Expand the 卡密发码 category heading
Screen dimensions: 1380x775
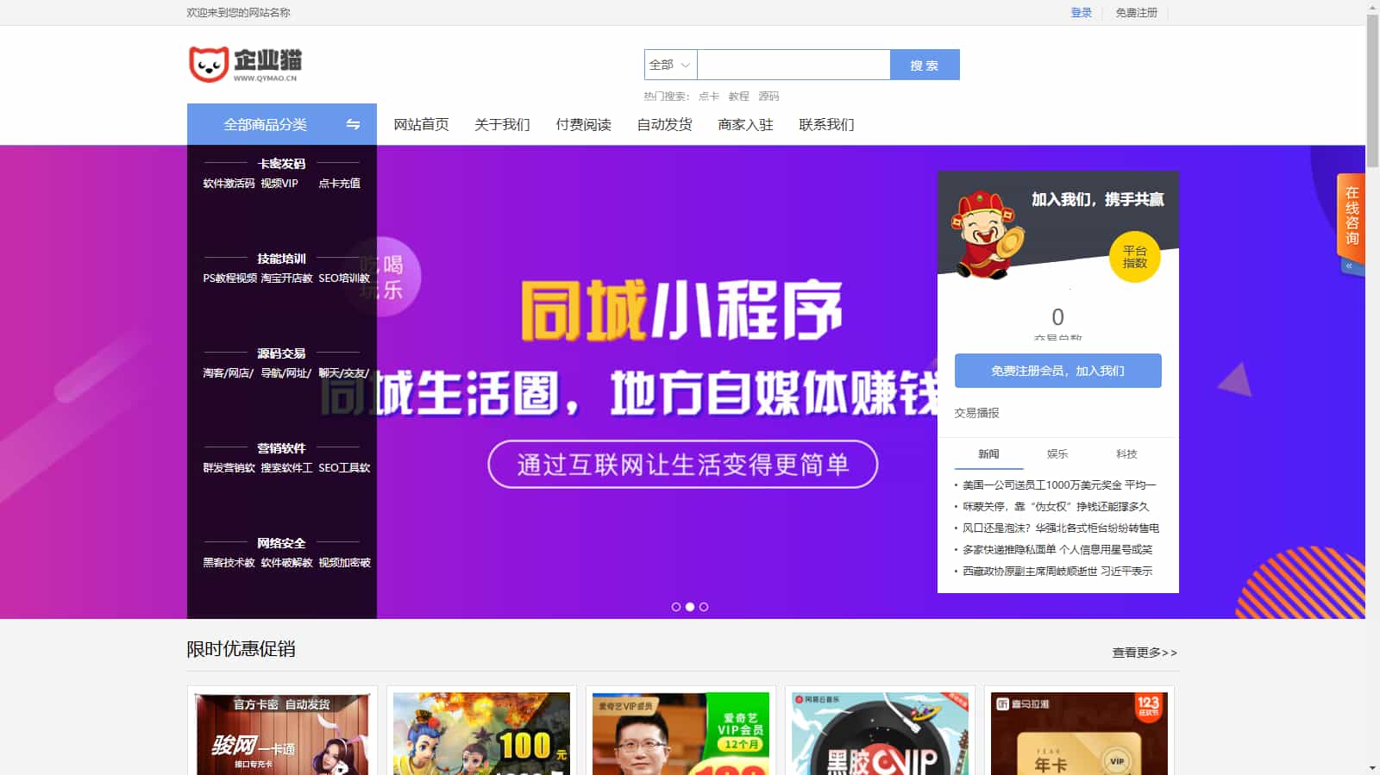click(281, 164)
